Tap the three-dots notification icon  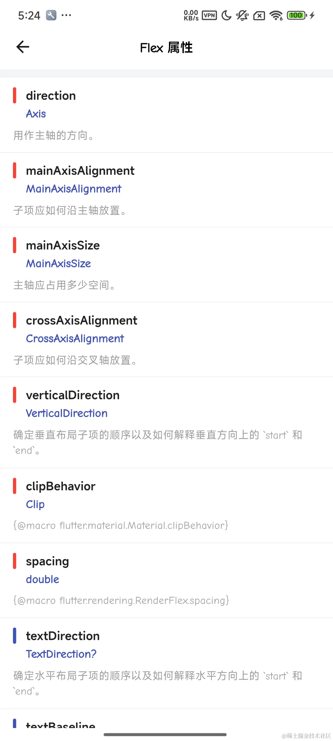coord(66,15)
